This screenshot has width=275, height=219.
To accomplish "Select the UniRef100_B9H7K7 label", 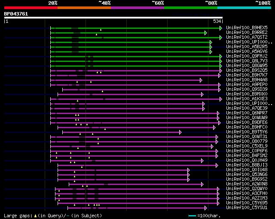I will 247,75.
